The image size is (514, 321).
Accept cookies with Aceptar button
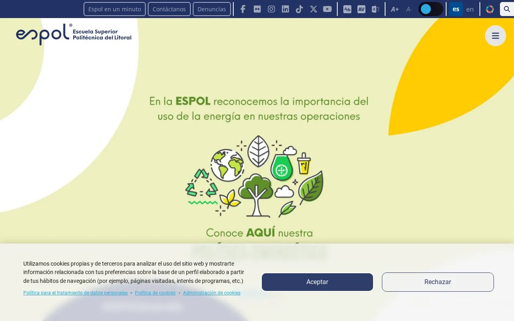click(317, 282)
